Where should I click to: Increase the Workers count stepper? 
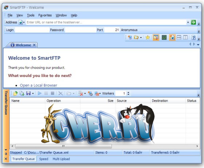tap(128, 92)
